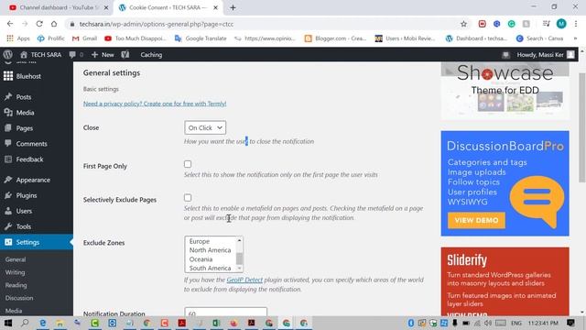Open the Gmail bookmark
The width and height of the screenshot is (586, 330).
point(84,38)
